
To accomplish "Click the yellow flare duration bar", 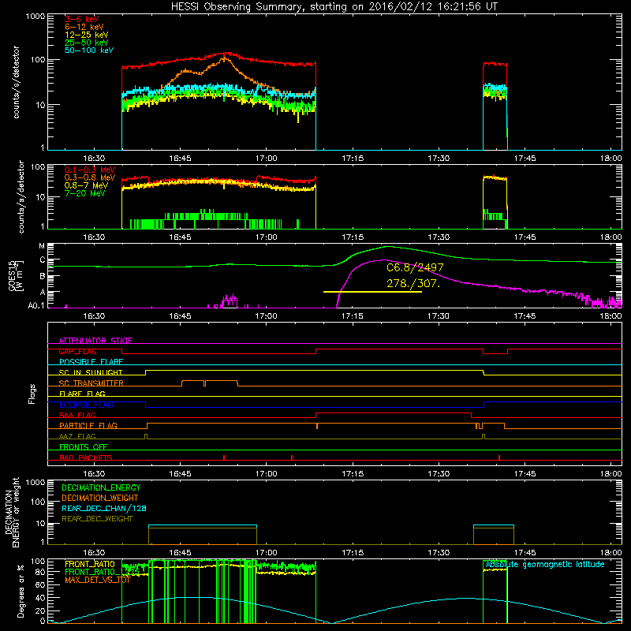I will tap(372, 292).
